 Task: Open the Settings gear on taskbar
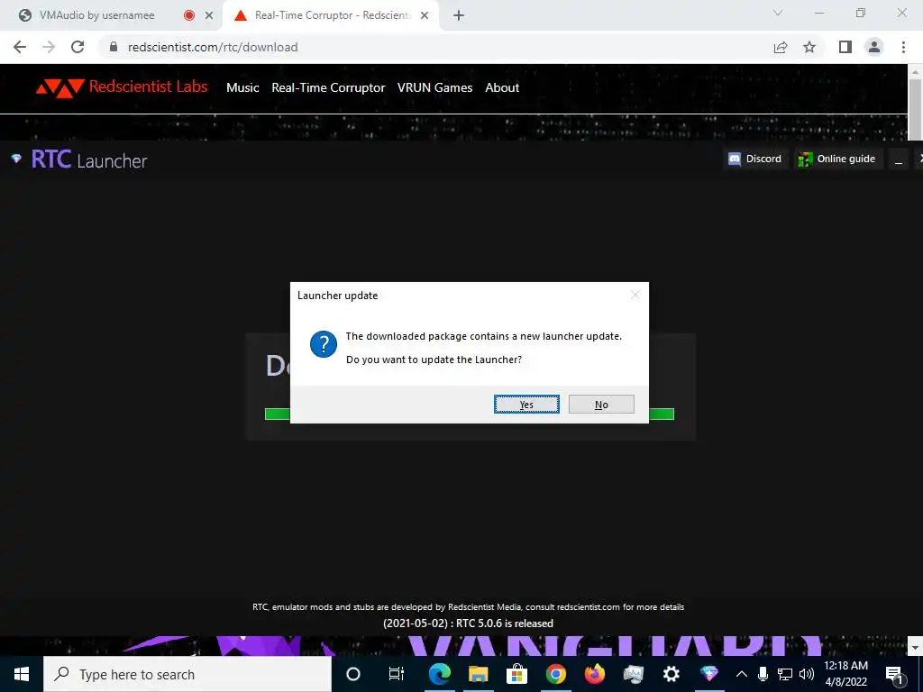(x=671, y=674)
